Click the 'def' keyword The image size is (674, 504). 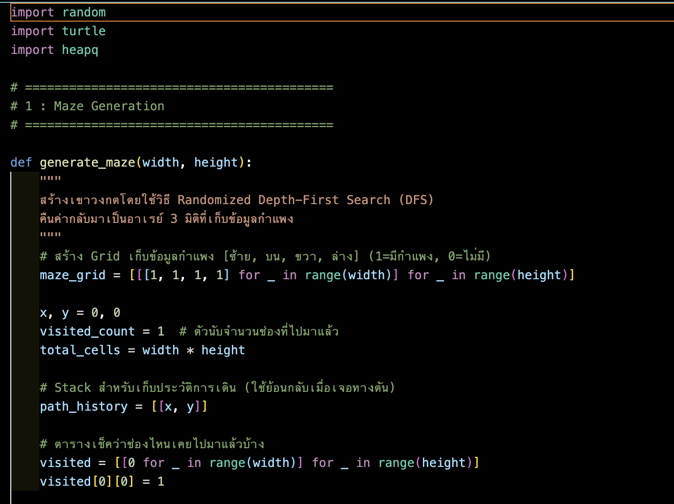click(21, 162)
